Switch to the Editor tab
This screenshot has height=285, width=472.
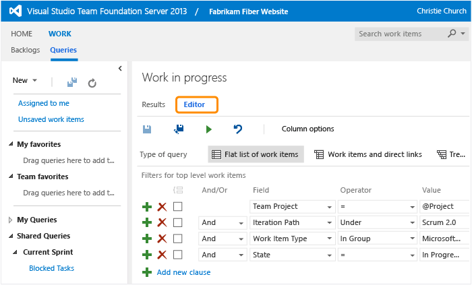[x=194, y=104]
